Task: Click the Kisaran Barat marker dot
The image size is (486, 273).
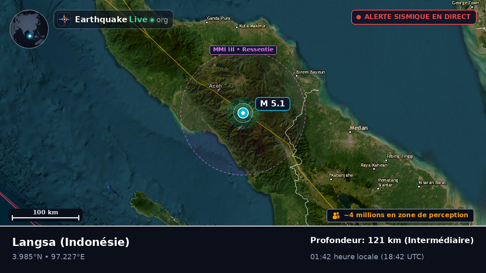Action: (419, 186)
